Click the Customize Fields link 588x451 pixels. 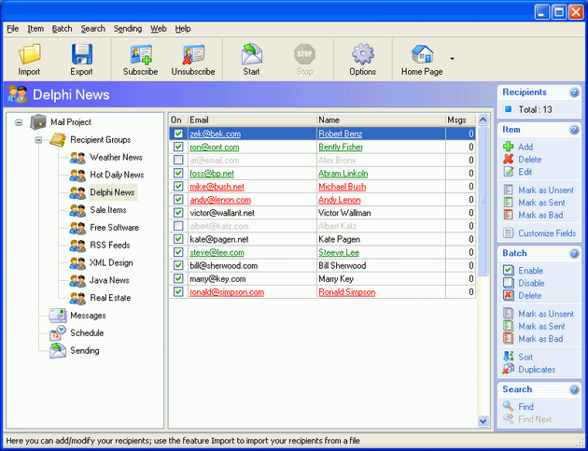tap(546, 233)
